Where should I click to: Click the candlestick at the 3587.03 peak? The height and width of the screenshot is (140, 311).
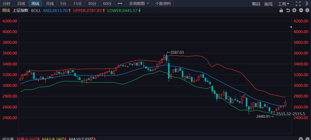167,58
